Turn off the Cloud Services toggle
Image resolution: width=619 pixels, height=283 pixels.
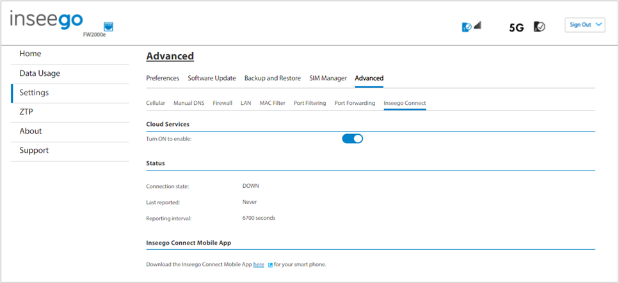click(x=352, y=139)
